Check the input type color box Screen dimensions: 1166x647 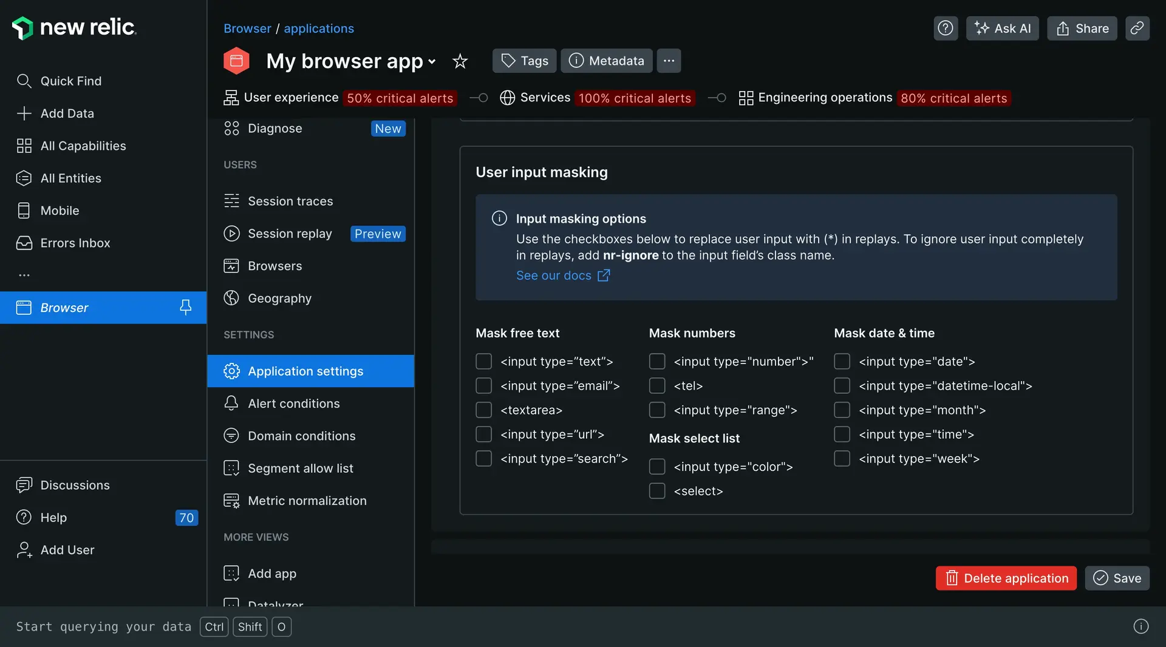coord(657,466)
